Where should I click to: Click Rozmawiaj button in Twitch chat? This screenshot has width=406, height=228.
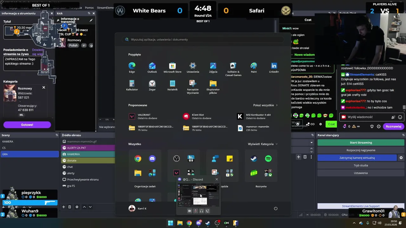pyautogui.click(x=393, y=126)
